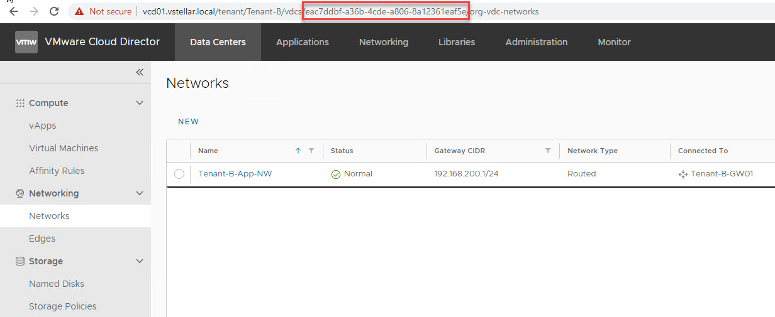Click the Name column filter icon

pyautogui.click(x=311, y=151)
